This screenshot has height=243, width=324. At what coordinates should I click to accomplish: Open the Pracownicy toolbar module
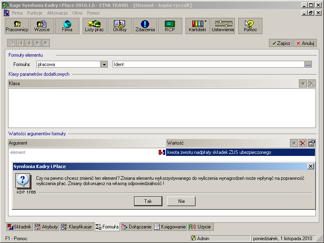pyautogui.click(x=17, y=26)
